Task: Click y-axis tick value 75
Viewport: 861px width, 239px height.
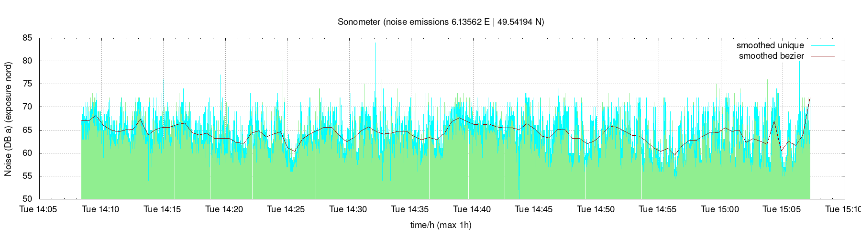Action: click(27, 84)
